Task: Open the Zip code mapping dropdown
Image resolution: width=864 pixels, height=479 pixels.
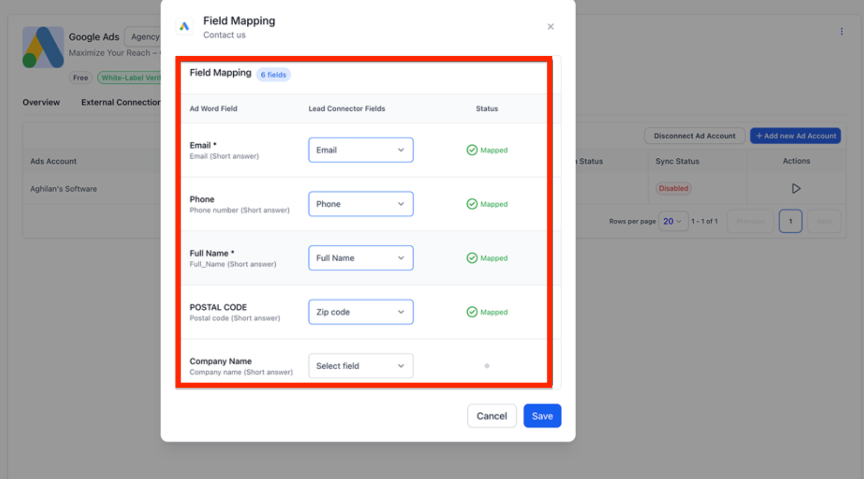Action: (x=361, y=312)
